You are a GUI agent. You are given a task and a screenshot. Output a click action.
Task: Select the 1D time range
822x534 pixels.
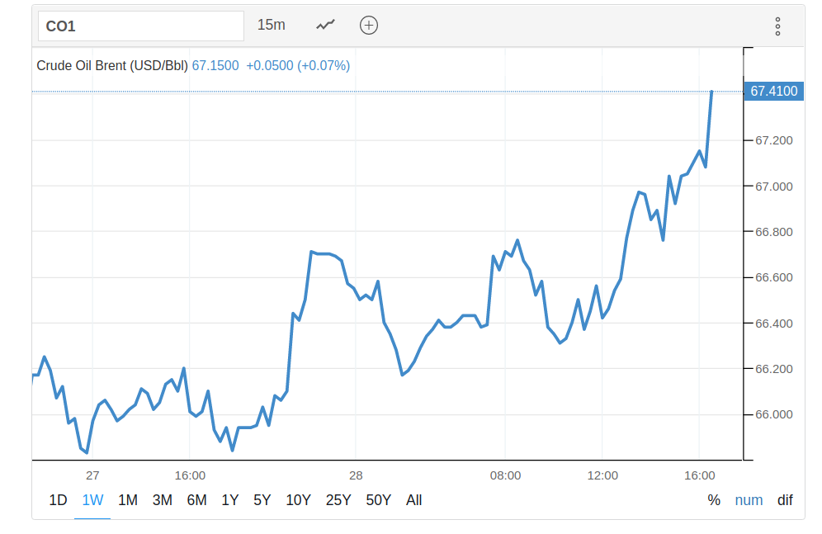[x=58, y=500]
